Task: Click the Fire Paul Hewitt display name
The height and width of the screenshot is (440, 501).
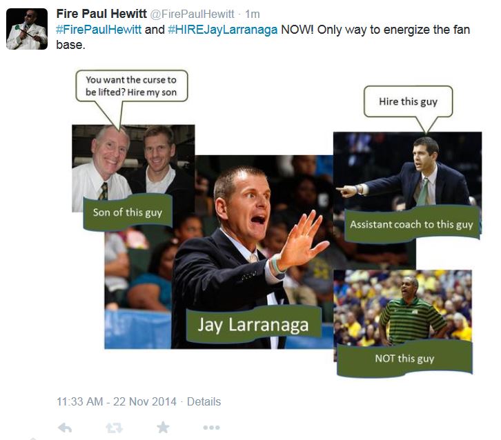Action: coord(101,14)
